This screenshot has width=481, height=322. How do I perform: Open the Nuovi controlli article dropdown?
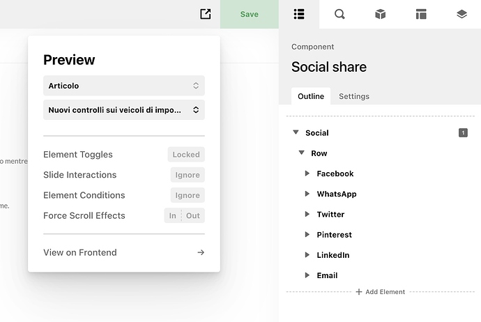coord(124,109)
